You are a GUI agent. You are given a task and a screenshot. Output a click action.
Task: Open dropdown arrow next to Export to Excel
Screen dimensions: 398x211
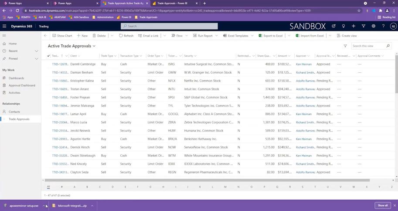(x=289, y=36)
